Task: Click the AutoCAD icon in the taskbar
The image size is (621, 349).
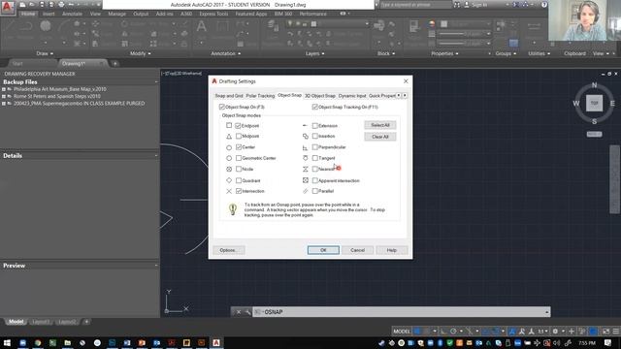Action: click(x=216, y=342)
